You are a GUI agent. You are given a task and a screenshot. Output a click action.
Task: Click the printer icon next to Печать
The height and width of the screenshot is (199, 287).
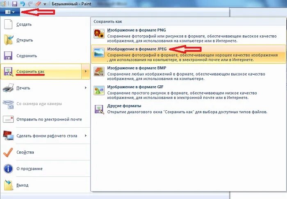point(8,88)
